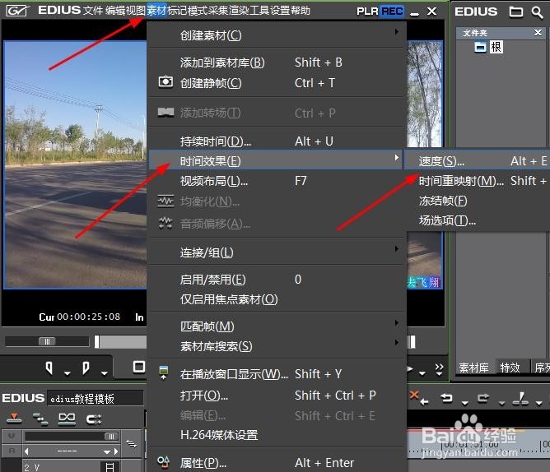
Task: Select 视频布局(L)... menu entry
Action: [277, 181]
